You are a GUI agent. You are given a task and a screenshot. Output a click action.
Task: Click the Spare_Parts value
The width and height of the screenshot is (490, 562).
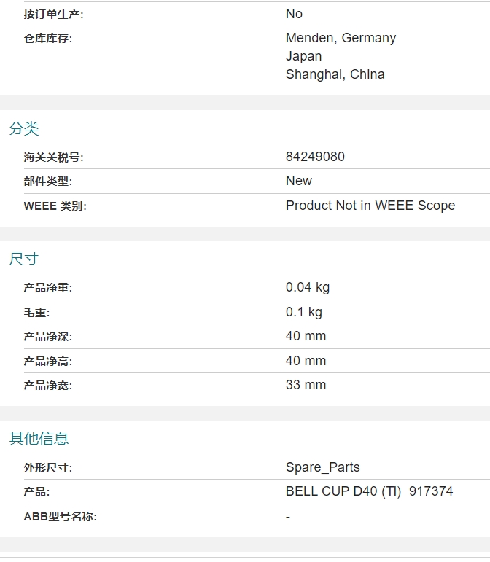point(322,467)
